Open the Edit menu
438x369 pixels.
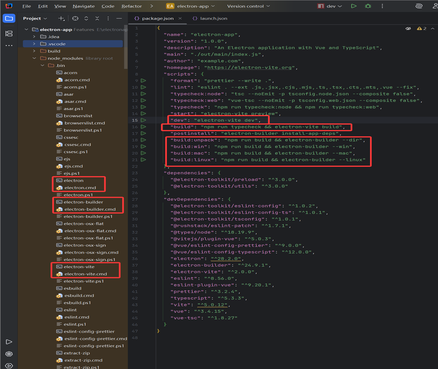click(x=43, y=6)
